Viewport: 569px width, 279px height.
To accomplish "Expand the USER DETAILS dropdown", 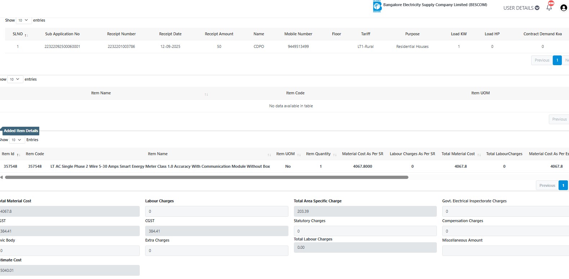I will coord(521,8).
